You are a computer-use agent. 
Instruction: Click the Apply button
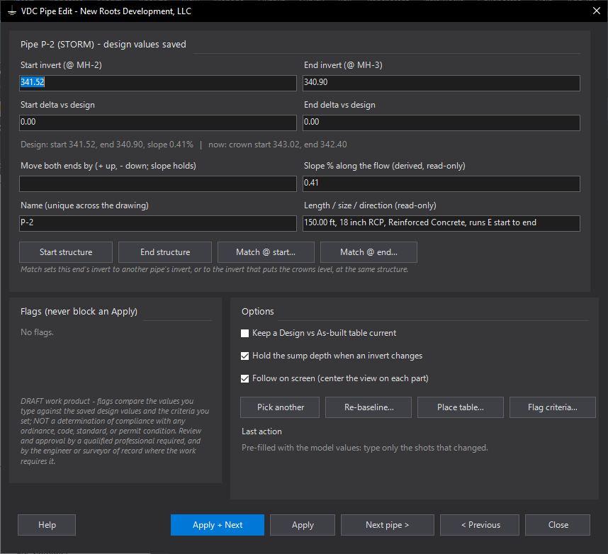[x=303, y=525]
